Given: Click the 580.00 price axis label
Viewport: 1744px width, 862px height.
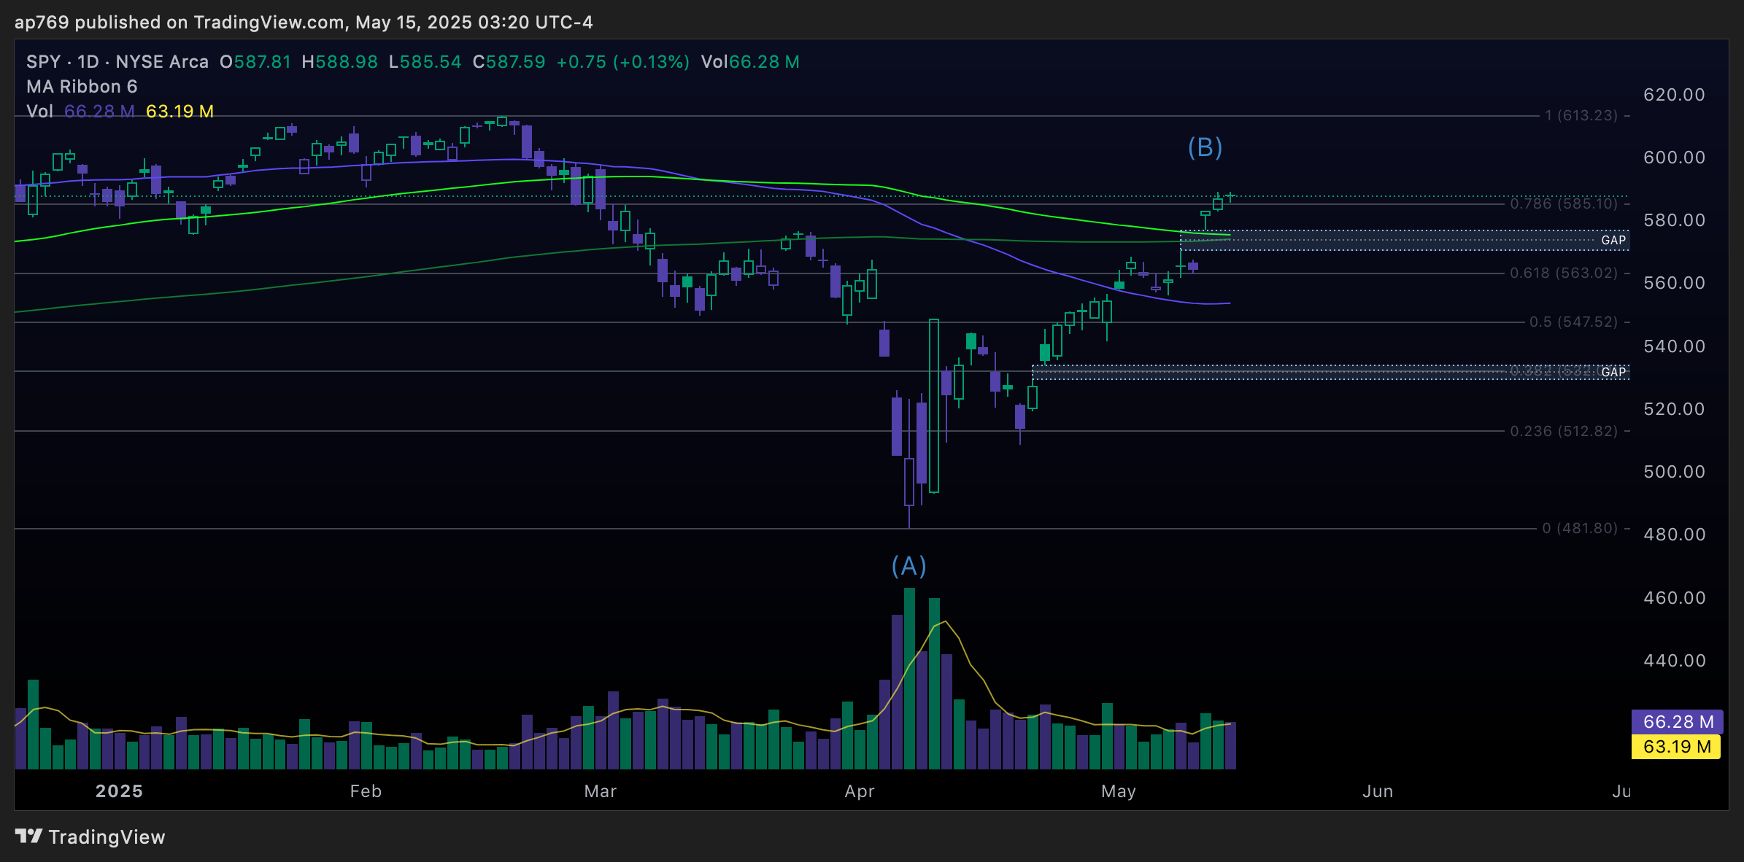Looking at the screenshot, I should [x=1674, y=220].
